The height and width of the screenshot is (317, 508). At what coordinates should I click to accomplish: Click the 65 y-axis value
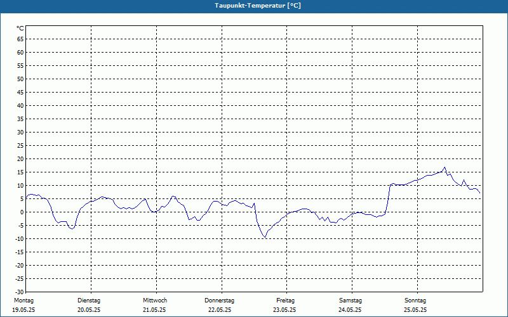pos(20,39)
